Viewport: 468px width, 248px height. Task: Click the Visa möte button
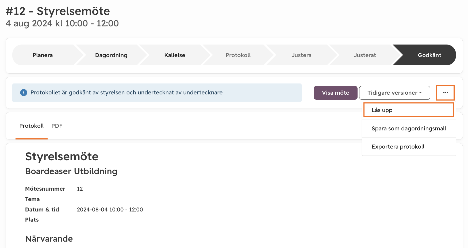pos(335,93)
